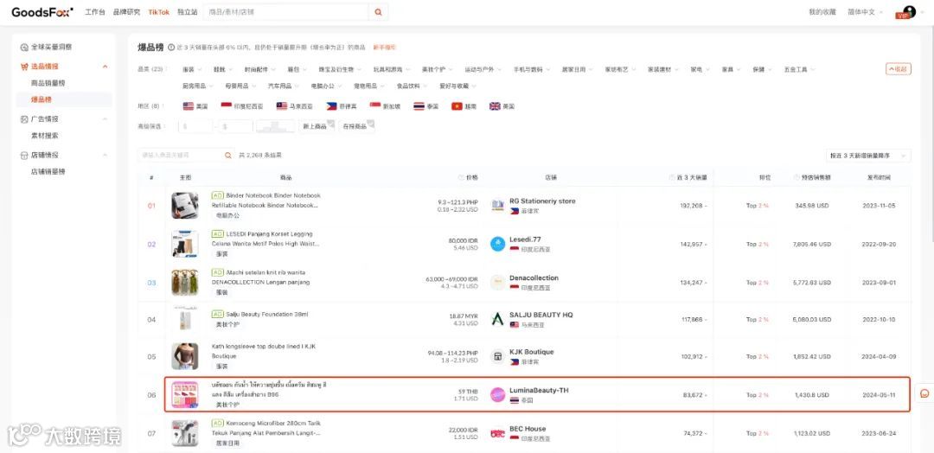Open the Denacollection store name link
Image resolution: width=934 pixels, height=453 pixels.
534,278
